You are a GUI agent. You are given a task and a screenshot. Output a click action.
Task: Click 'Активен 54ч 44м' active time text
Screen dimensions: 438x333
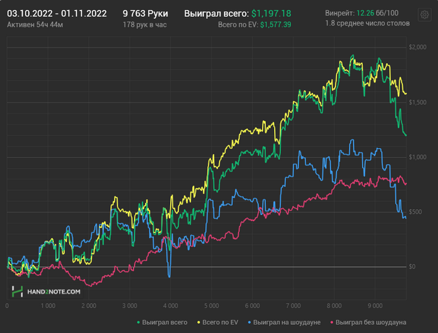click(x=35, y=25)
